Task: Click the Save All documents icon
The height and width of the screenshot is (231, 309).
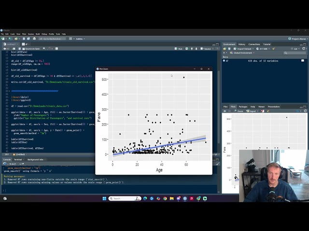Action: tap(28, 38)
